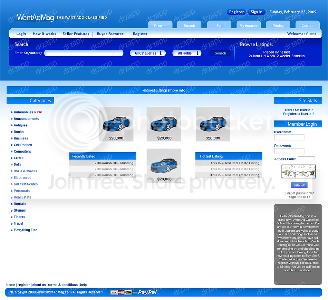Expand the All Categories dropdown
This screenshot has width=328, height=300.
pos(148,53)
